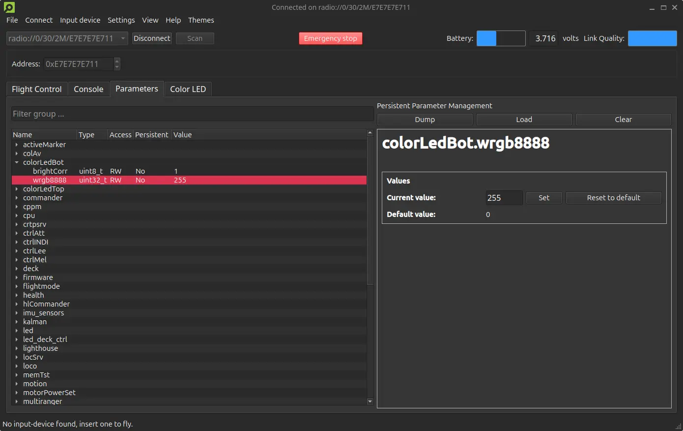This screenshot has height=431, width=683.
Task: Open the Connect menu
Action: pyautogui.click(x=38, y=20)
